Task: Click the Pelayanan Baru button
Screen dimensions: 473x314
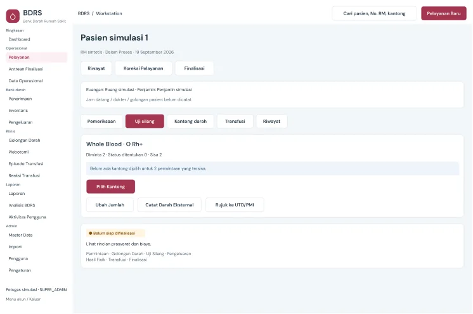Action: click(x=444, y=13)
